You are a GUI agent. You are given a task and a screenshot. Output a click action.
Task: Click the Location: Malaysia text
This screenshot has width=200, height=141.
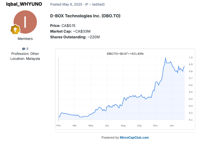[25, 59]
